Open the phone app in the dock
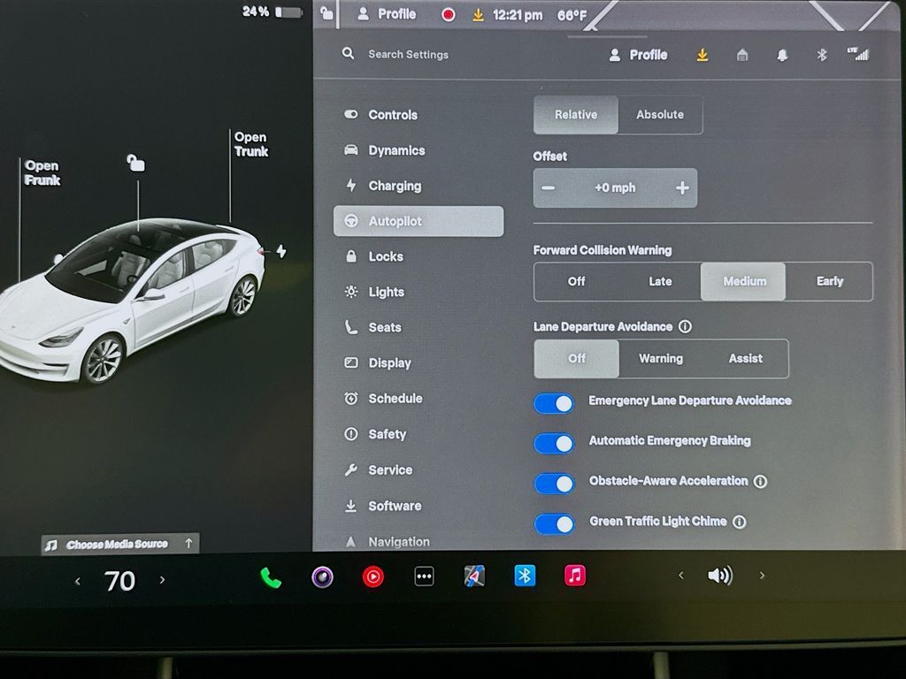Screen dimensions: 906x679 271,577
